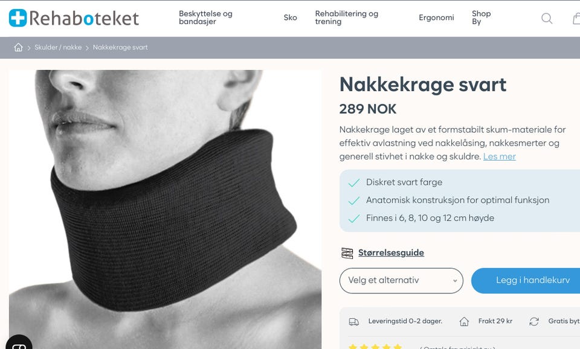
Task: Open the Beskyttelse og bandasjer menu
Action: click(205, 18)
